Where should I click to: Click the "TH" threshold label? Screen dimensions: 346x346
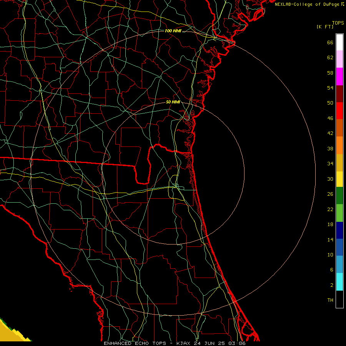(x=330, y=300)
